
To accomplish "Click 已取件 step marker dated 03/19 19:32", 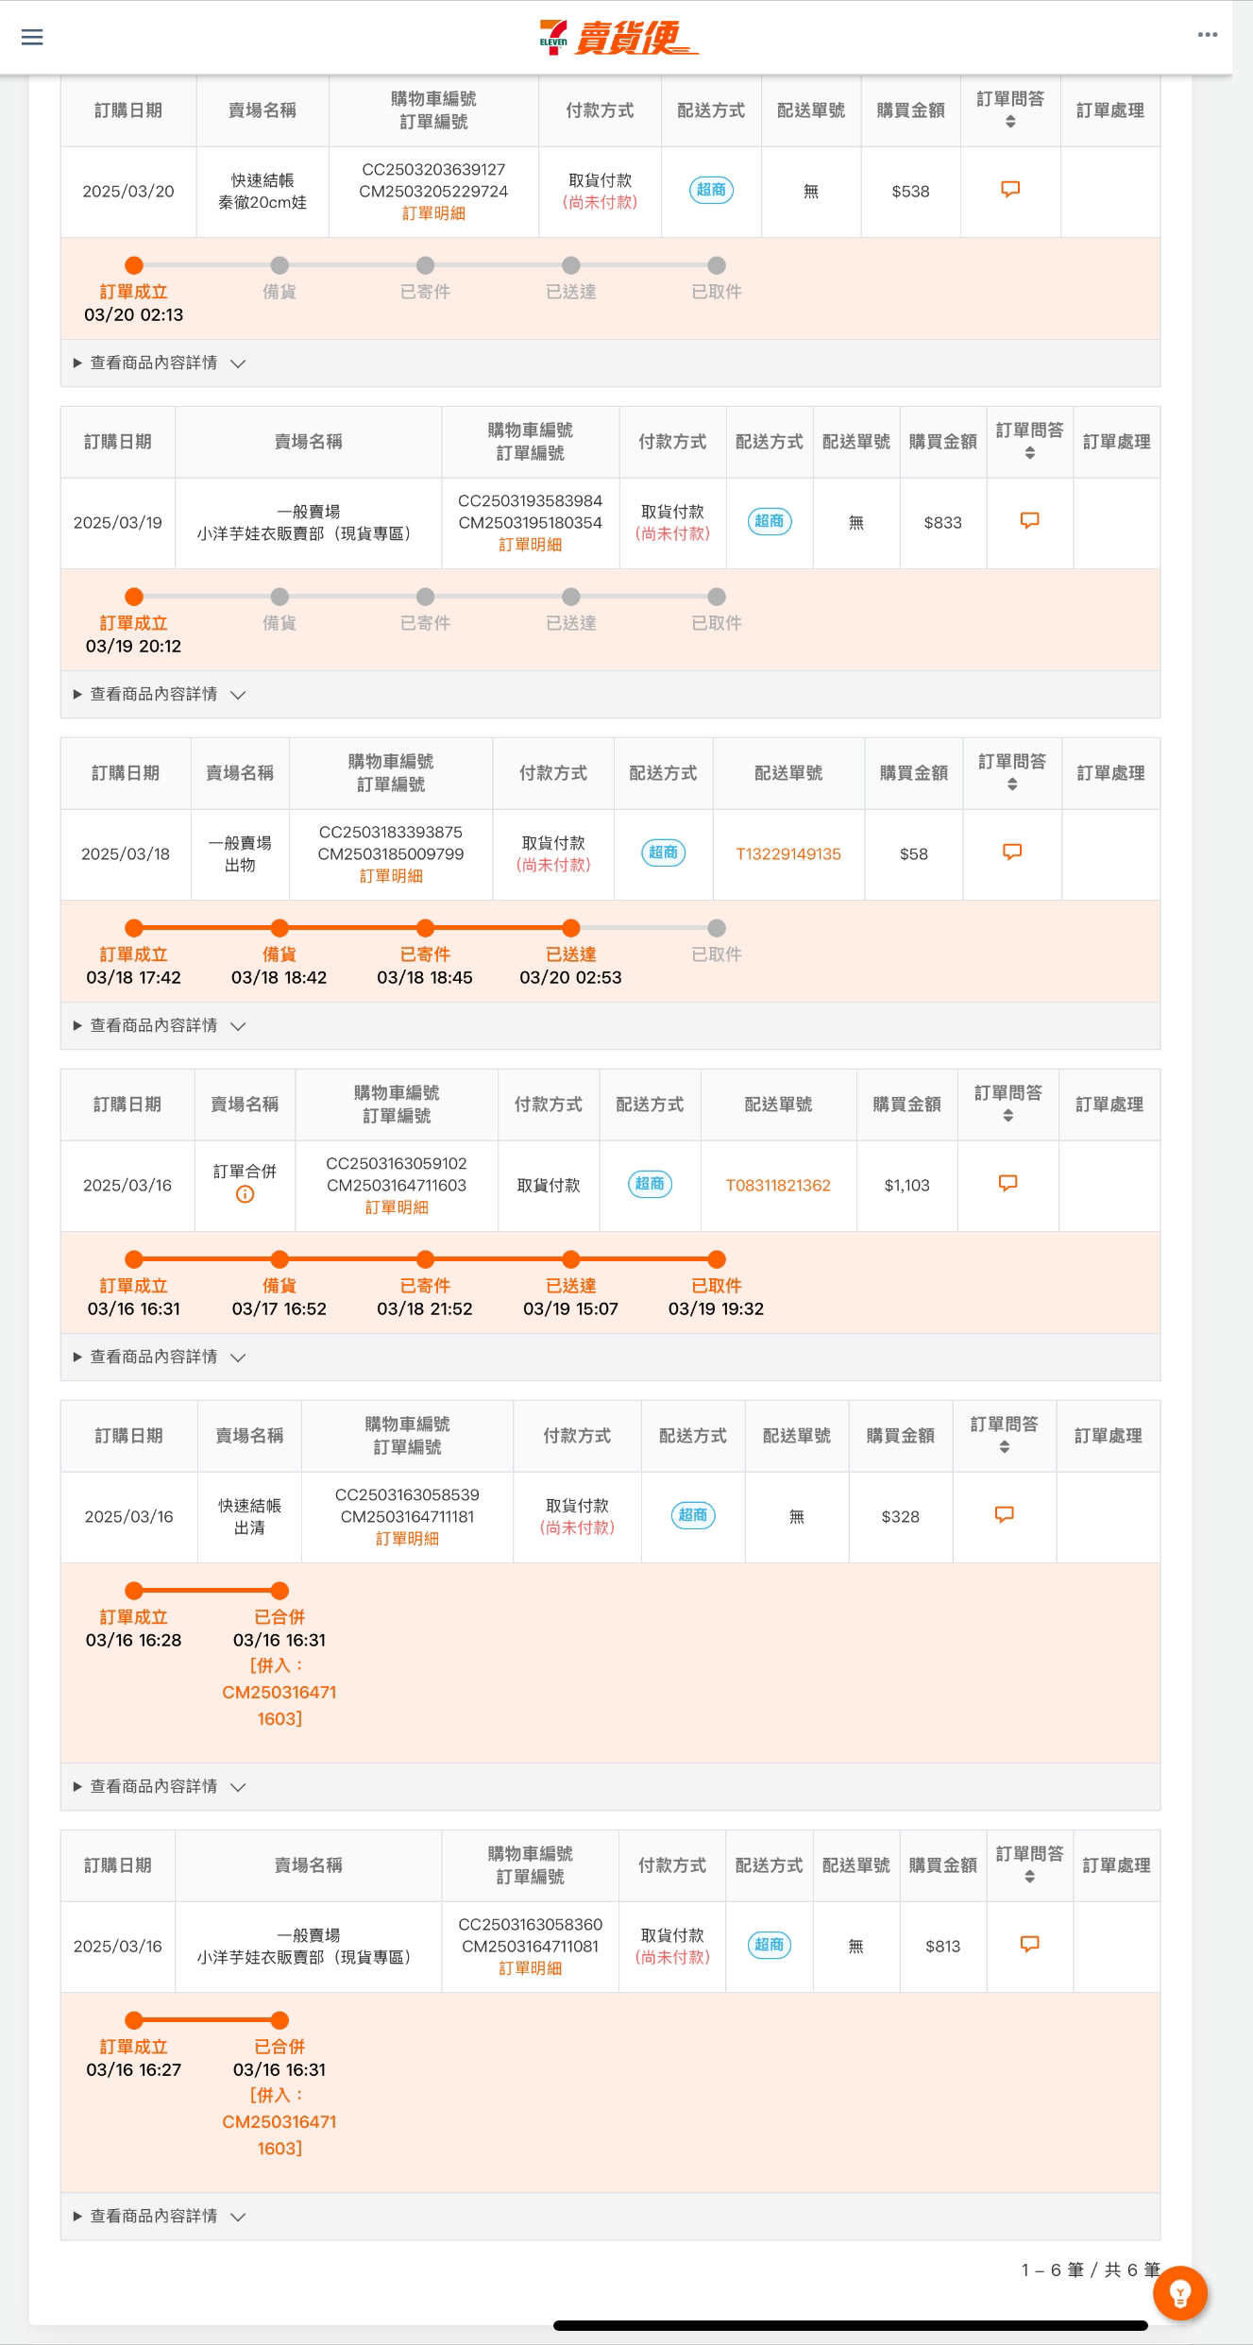I will click(x=717, y=1259).
